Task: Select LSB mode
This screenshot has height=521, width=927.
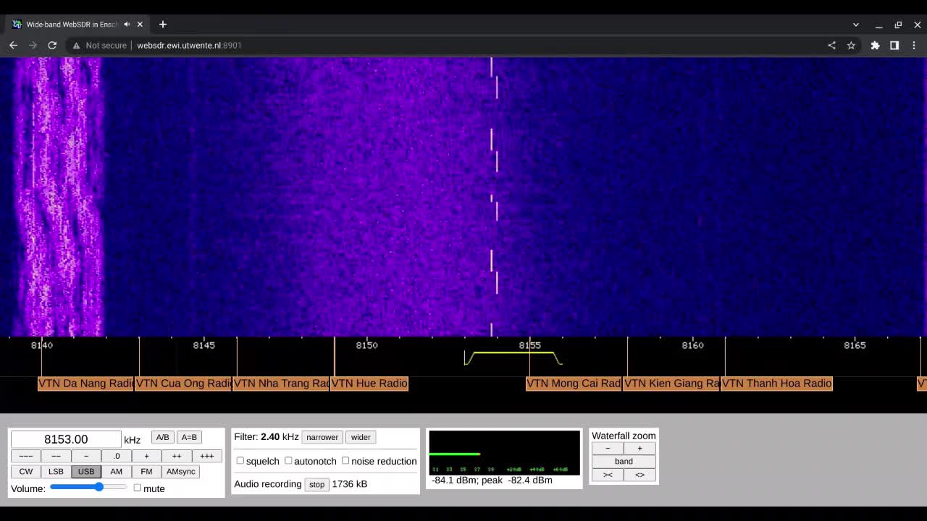Action: click(x=56, y=471)
